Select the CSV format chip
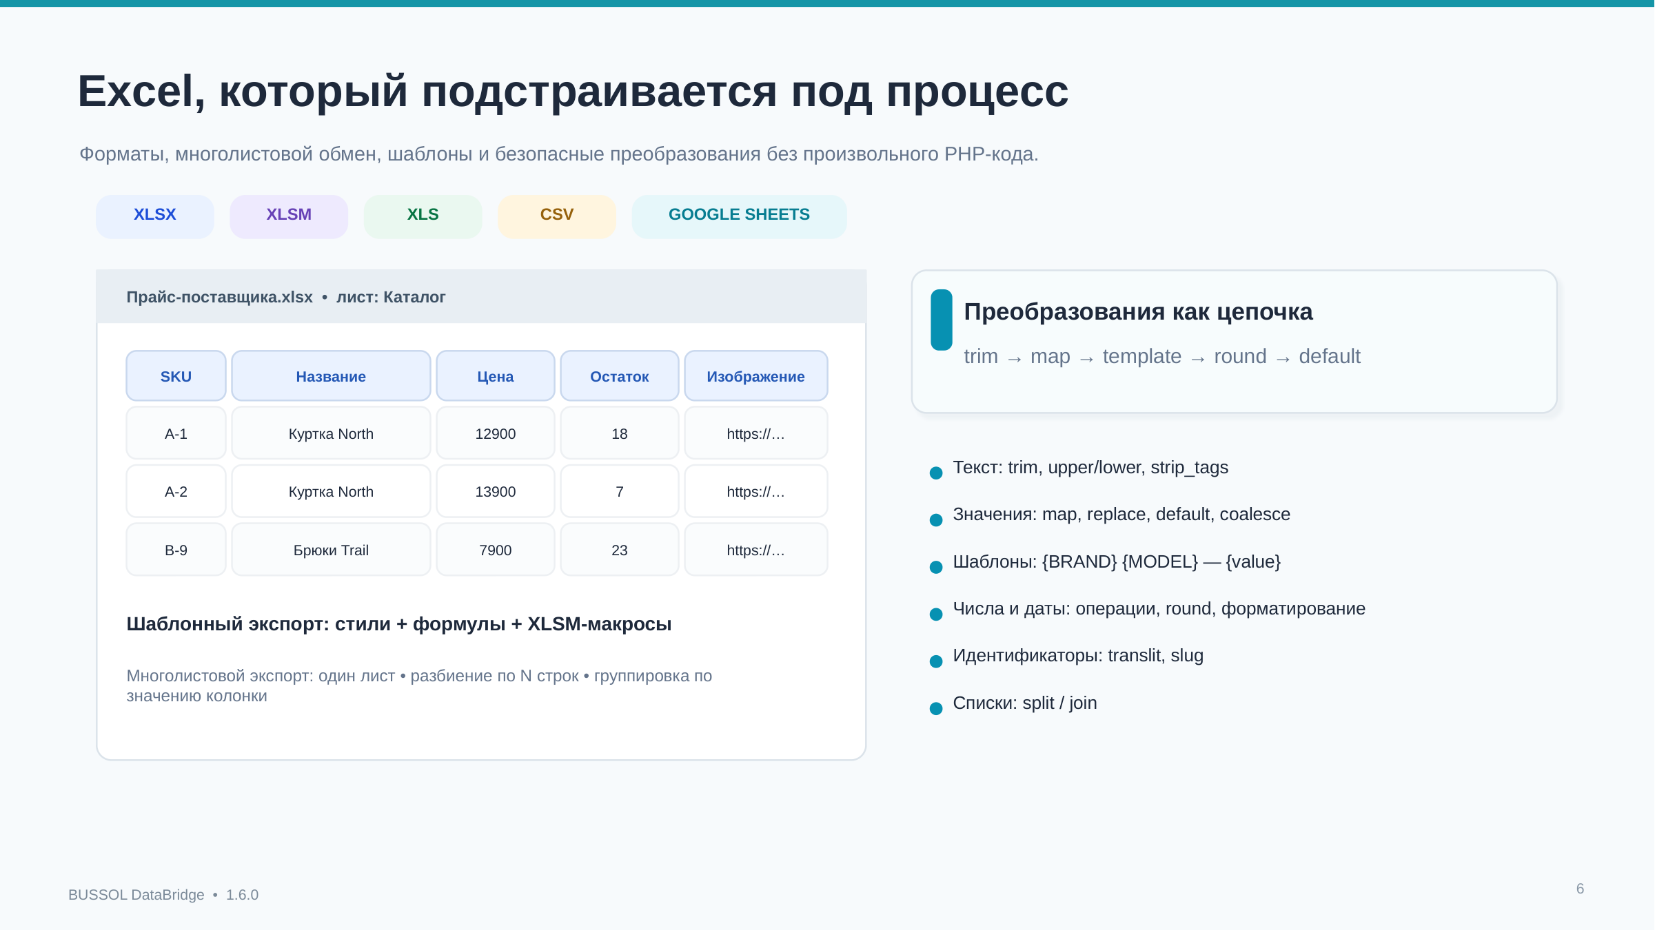 (557, 216)
